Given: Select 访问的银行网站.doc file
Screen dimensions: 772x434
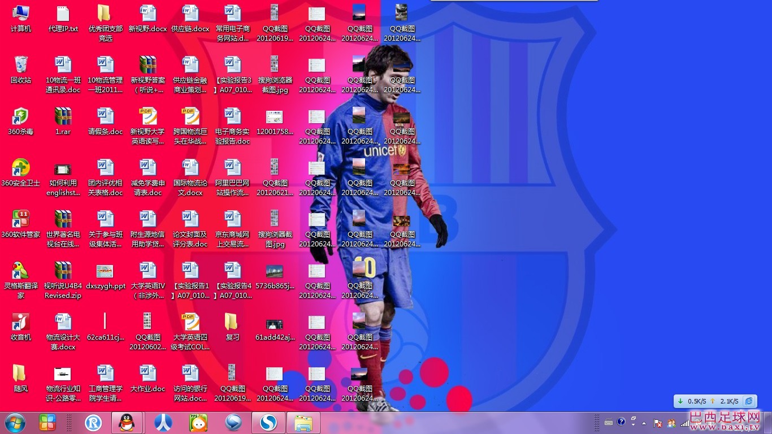Looking at the screenshot, I should pyautogui.click(x=190, y=383).
